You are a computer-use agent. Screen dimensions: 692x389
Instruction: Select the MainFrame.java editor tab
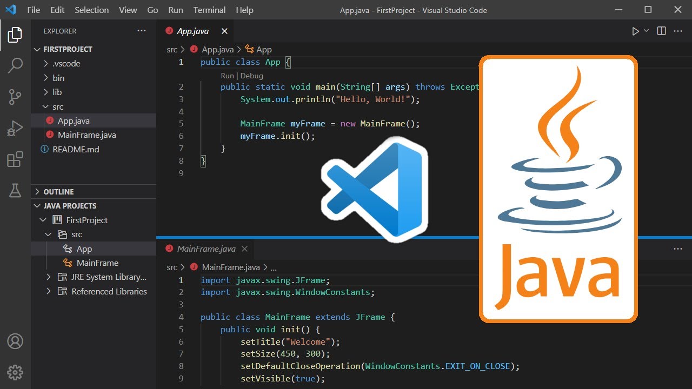coord(207,249)
